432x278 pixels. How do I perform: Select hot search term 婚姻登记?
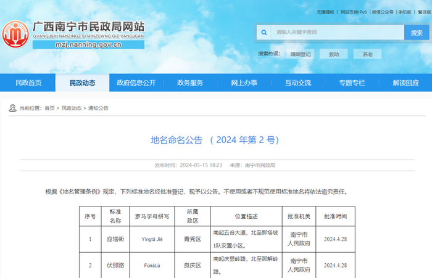click(301, 54)
